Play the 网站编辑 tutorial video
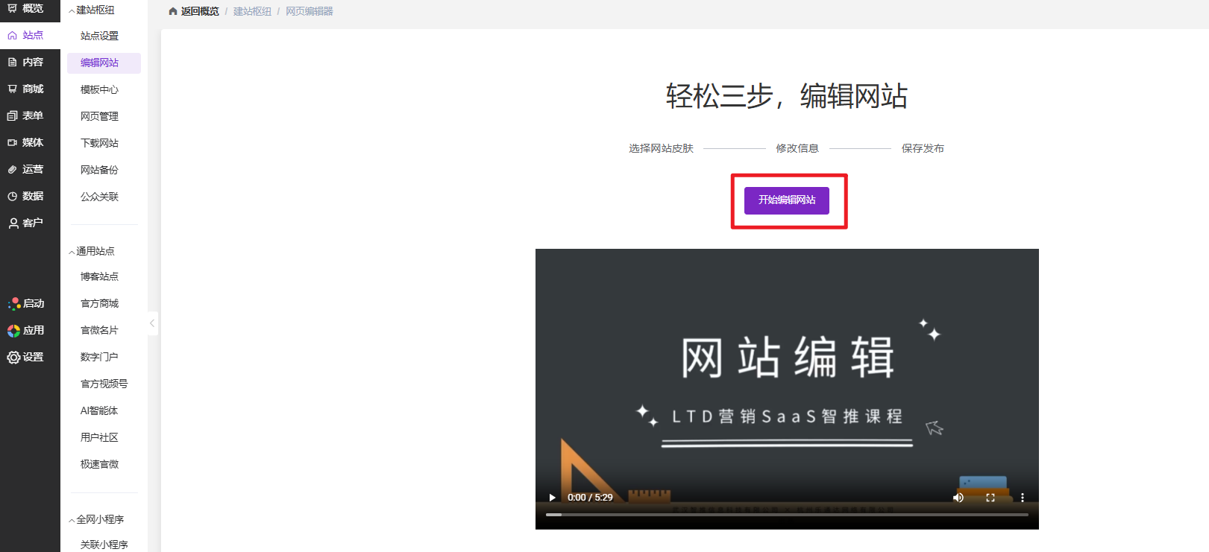Screen dimensions: 1209x552 click(x=553, y=498)
